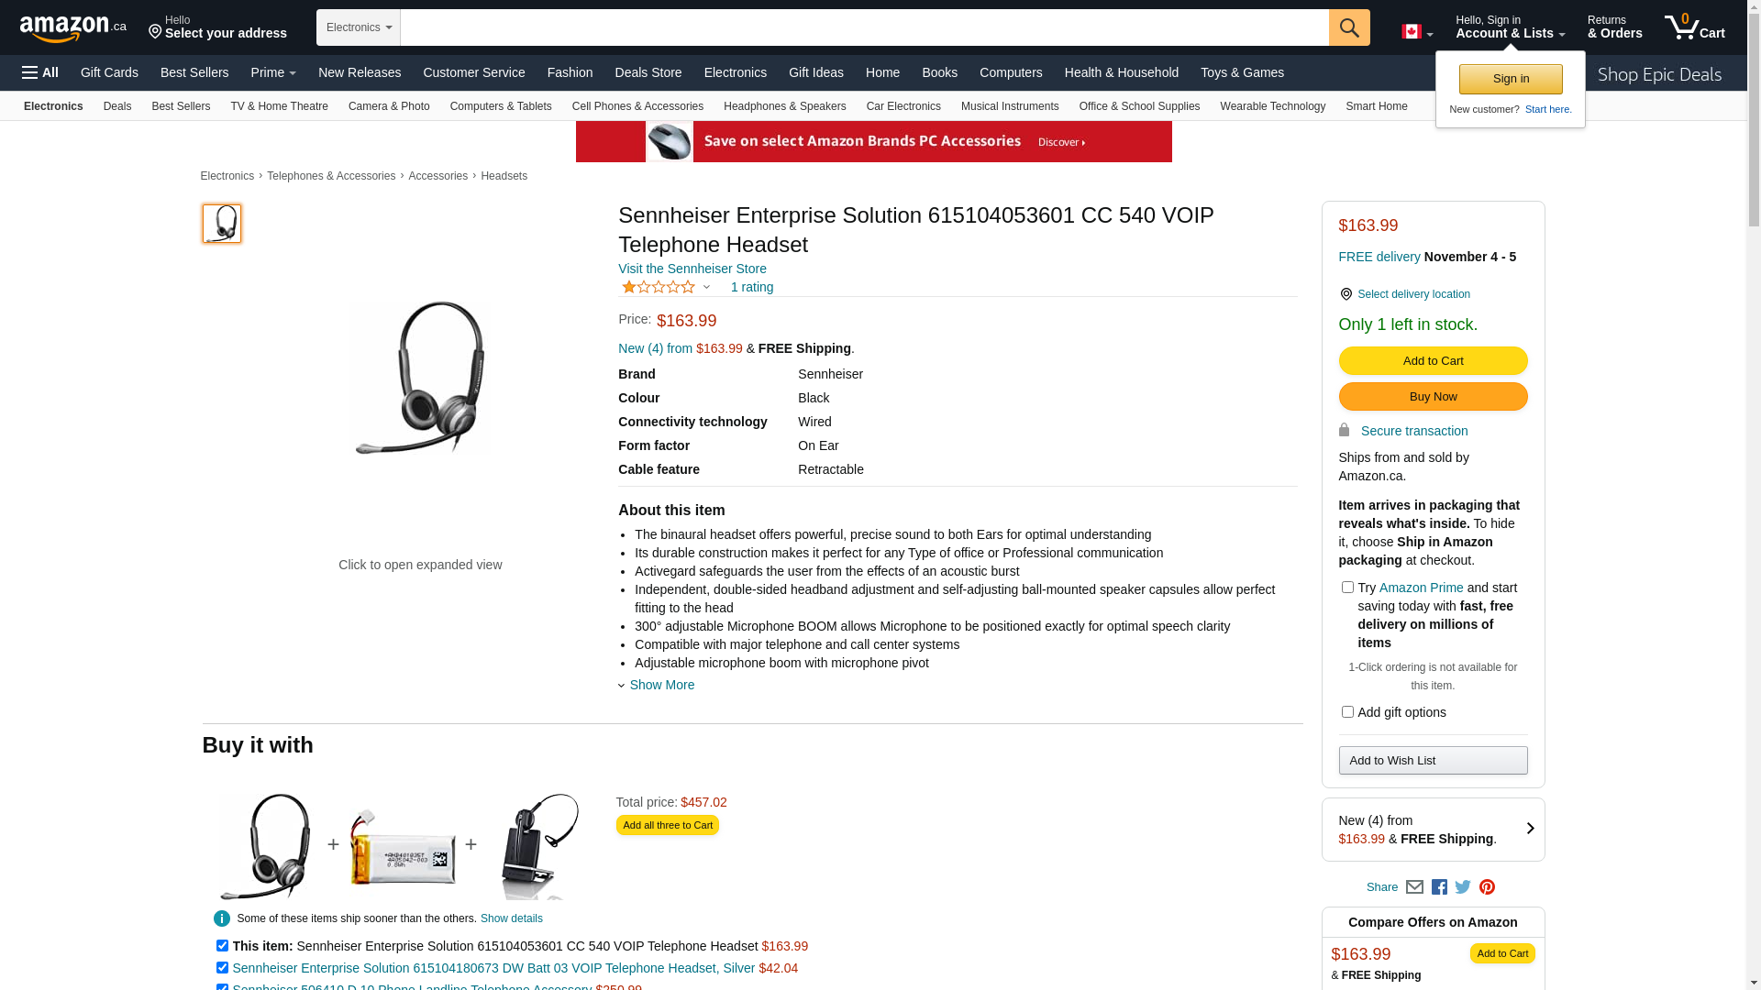Share on Twitter bird icon

point(1463,887)
